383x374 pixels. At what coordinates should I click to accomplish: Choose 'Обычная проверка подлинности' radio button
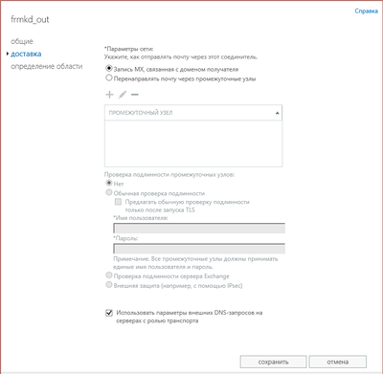109,192
